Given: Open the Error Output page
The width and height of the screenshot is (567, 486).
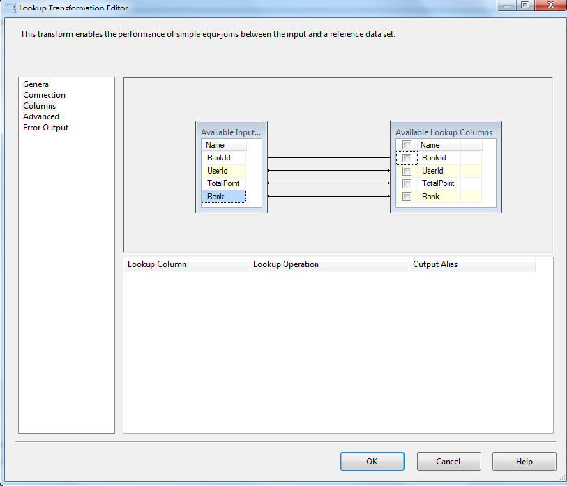Looking at the screenshot, I should coord(45,128).
